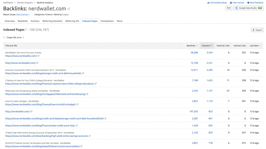
Task: Click the Google Data Studio button
Action: (248, 8)
